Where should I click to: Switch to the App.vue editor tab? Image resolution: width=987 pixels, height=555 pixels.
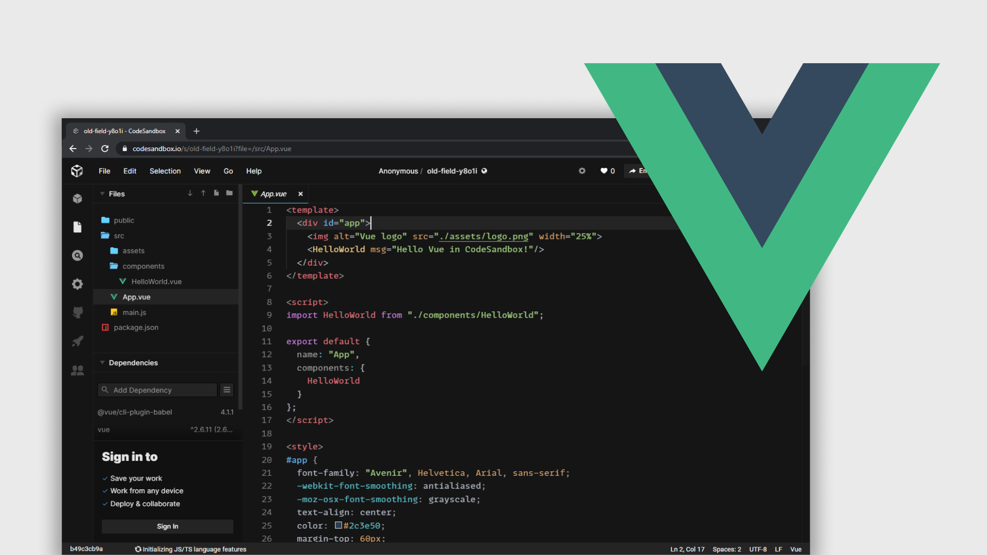click(x=273, y=194)
